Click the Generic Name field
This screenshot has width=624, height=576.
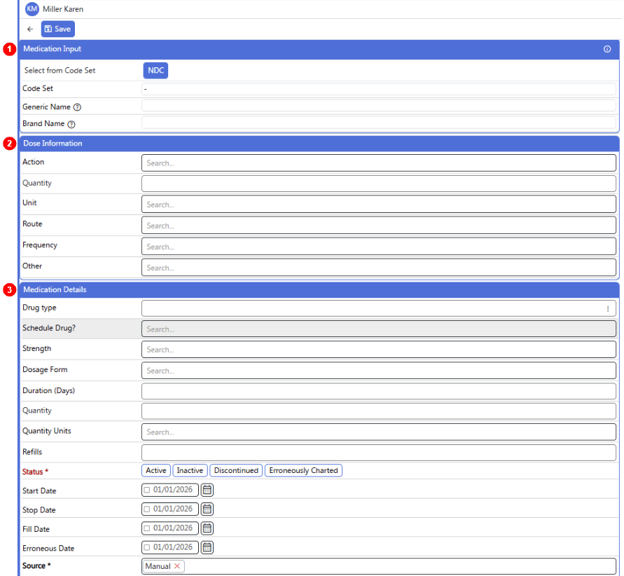[x=379, y=106]
